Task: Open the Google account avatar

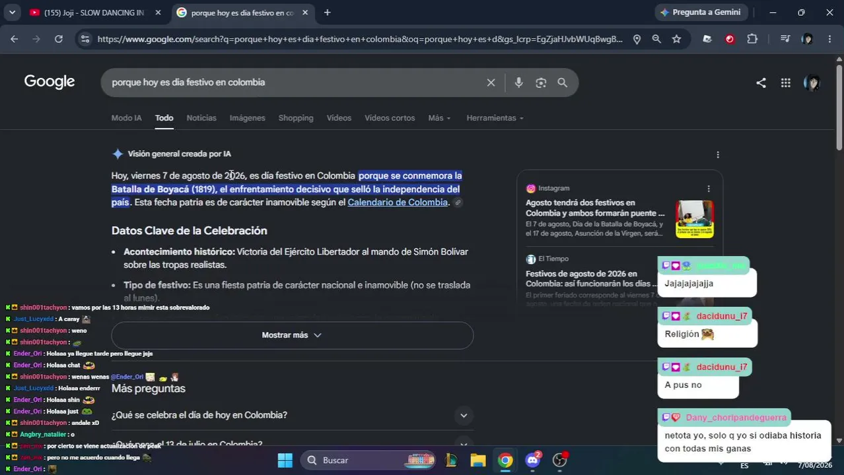Action: [812, 82]
